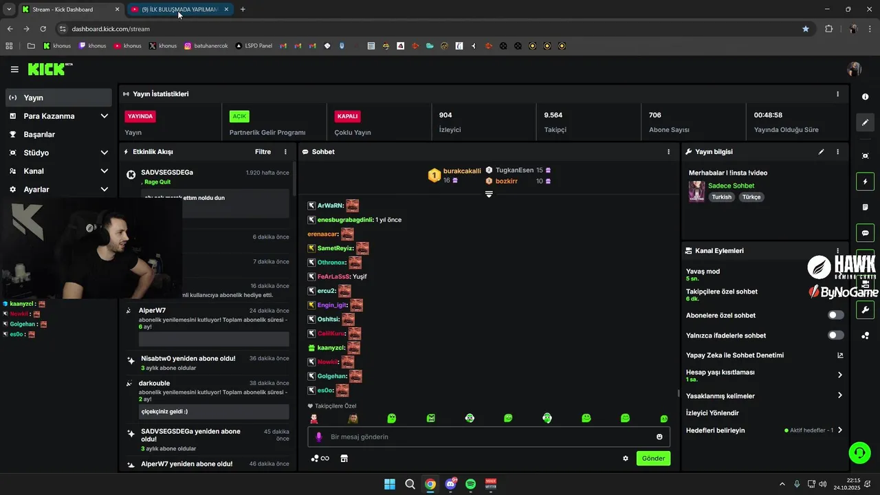This screenshot has height=495, width=880.
Task: Click the shop storefront icon below message box
Action: 344,459
